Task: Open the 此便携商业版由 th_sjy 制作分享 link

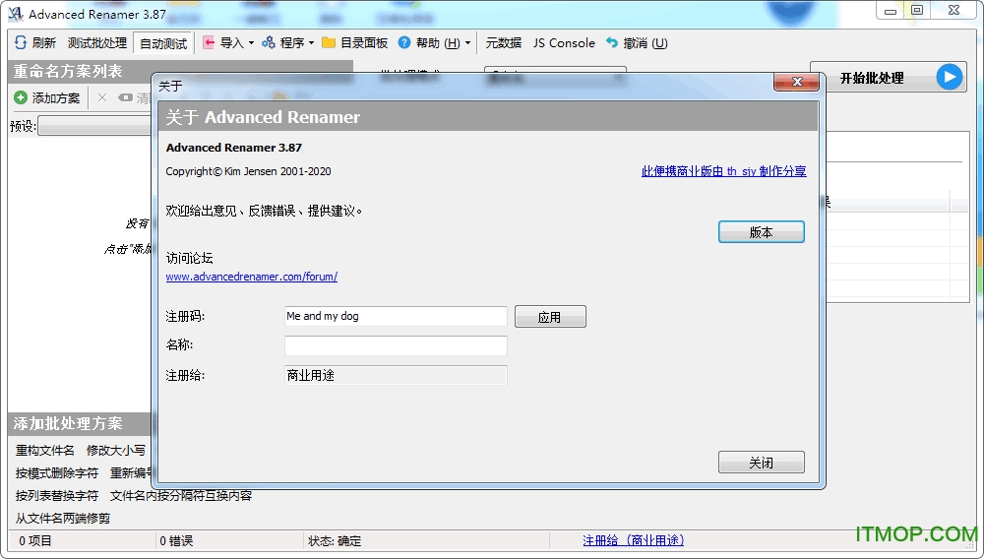Action: click(x=723, y=171)
